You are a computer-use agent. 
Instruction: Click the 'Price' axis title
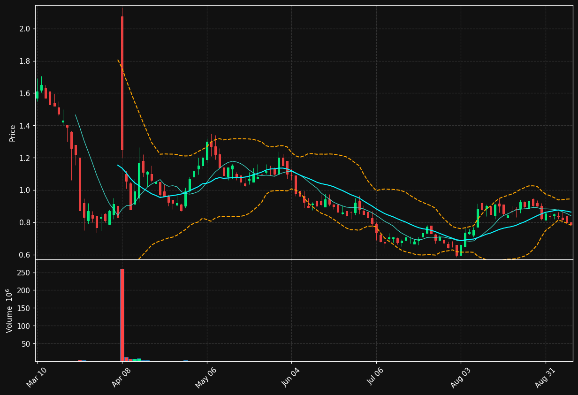coord(13,133)
